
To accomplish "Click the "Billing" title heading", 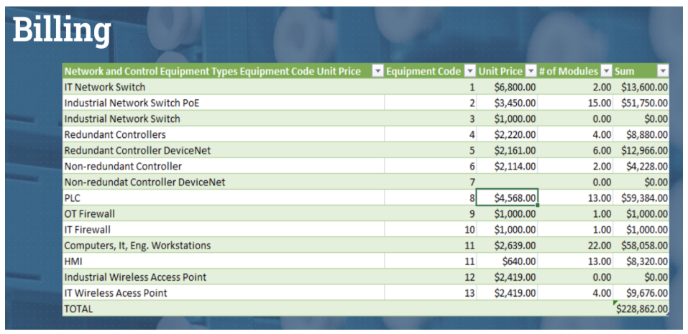I will (x=63, y=30).
